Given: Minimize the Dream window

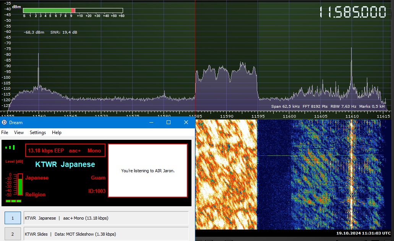Looking at the screenshot, I should pyautogui.click(x=151, y=122).
